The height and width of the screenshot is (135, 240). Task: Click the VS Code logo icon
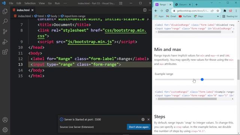[4, 3]
